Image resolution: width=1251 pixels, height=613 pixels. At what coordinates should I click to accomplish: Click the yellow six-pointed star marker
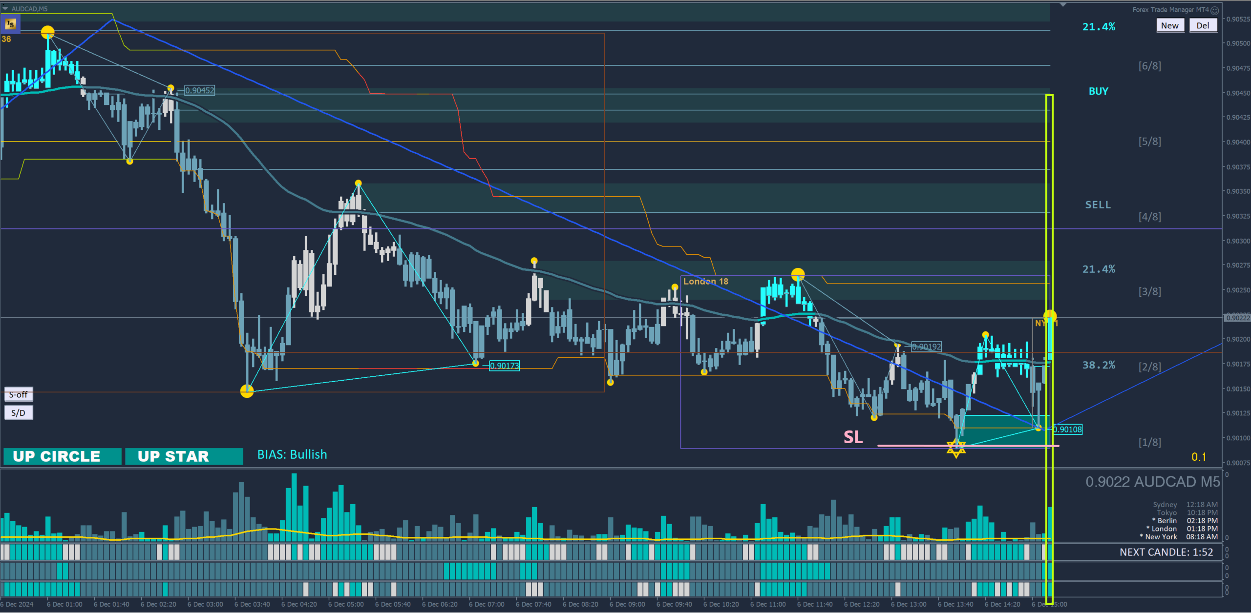point(956,448)
